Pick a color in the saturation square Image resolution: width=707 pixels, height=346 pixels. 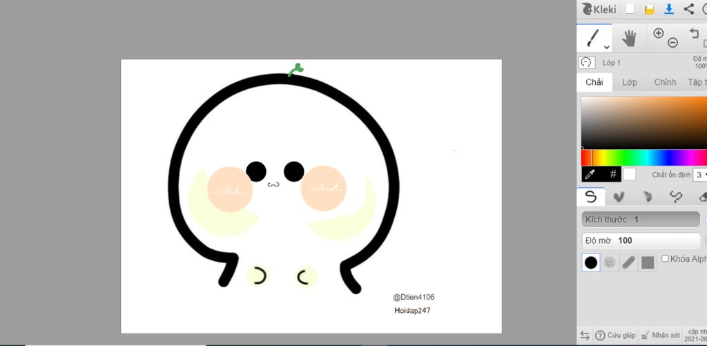[644, 122]
